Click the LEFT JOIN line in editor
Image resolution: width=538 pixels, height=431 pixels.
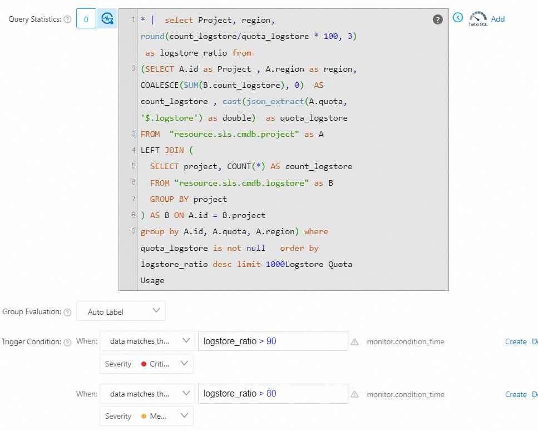point(167,150)
